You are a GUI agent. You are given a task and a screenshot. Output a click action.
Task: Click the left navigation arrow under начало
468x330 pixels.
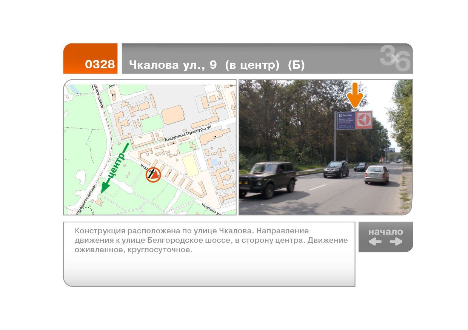tap(375, 242)
